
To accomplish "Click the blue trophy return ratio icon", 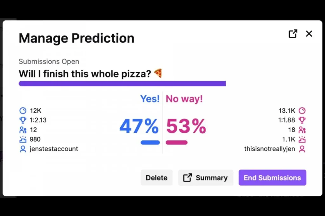I will pos(23,120).
